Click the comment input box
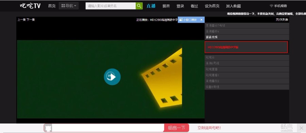The height and width of the screenshot is (133, 306). (x=108, y=128)
